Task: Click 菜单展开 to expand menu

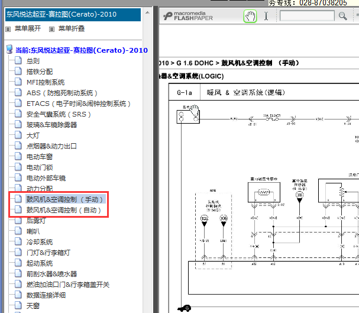Action: (x=28, y=28)
